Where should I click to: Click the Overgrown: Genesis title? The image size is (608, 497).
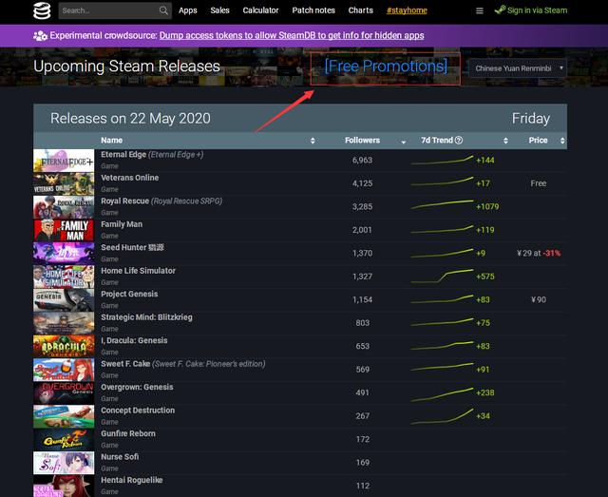point(137,387)
